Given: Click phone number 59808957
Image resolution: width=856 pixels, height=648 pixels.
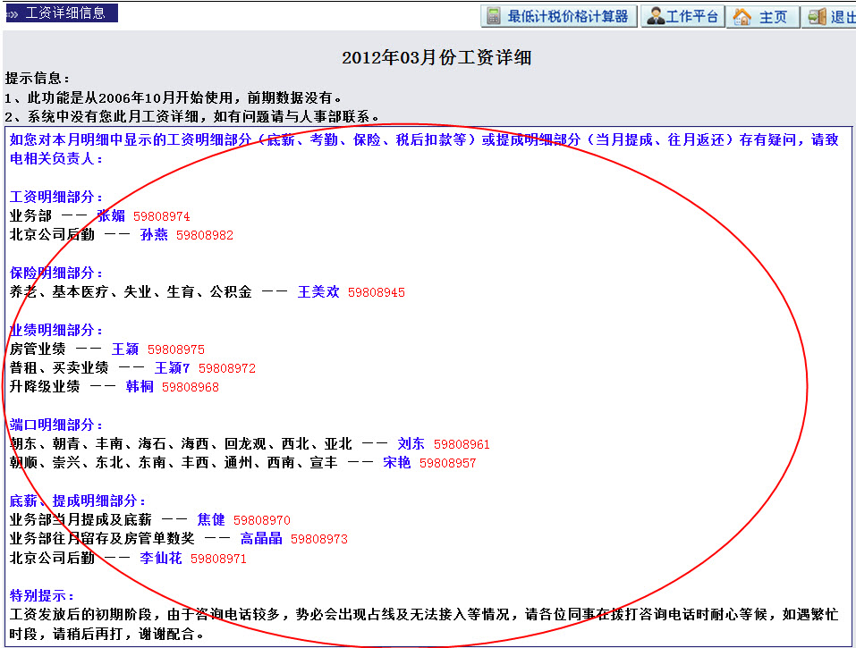Looking at the screenshot, I should pyautogui.click(x=447, y=464).
